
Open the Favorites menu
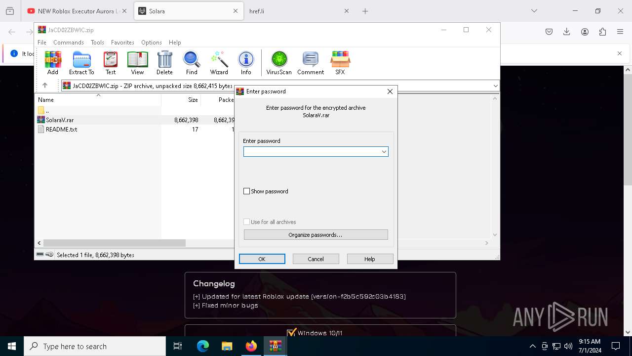tap(122, 43)
